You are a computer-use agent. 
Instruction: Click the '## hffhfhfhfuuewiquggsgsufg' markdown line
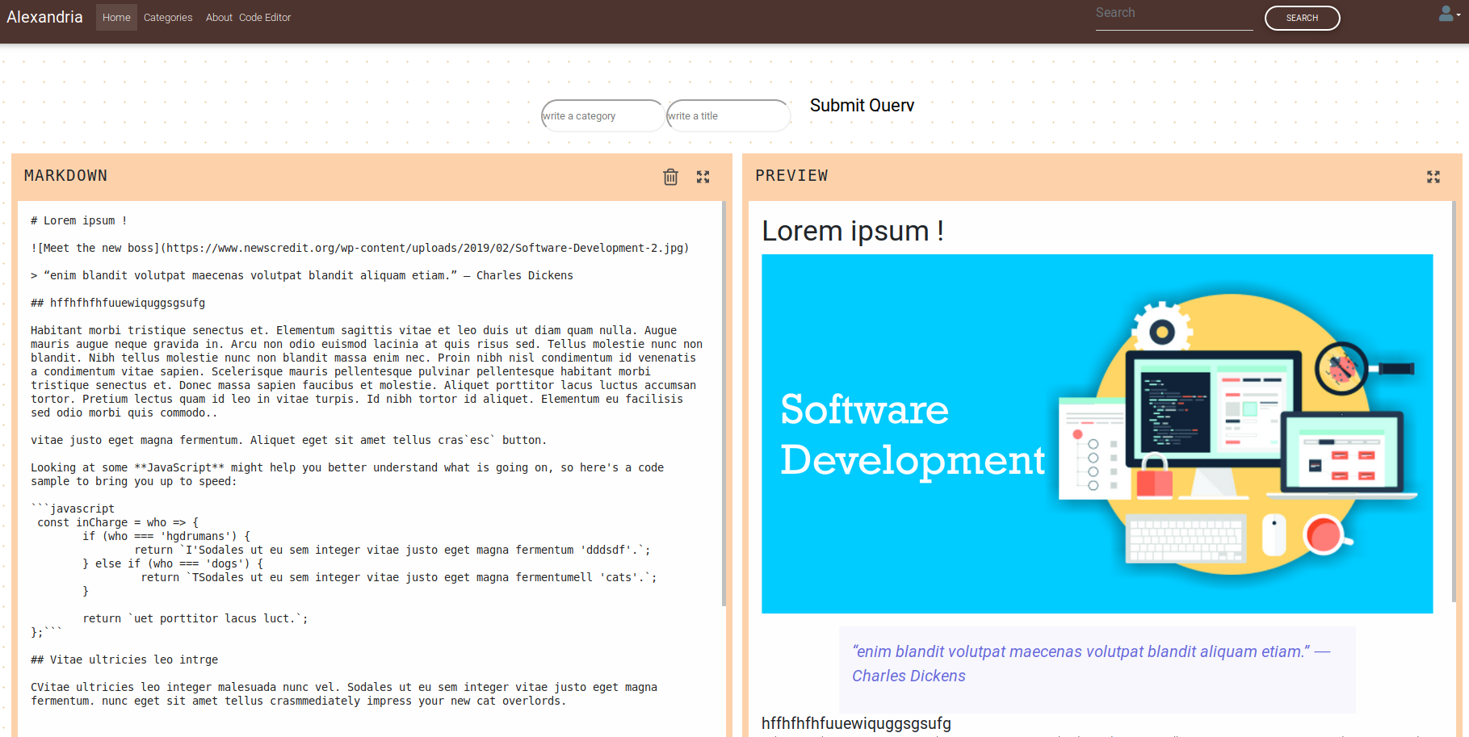pyautogui.click(x=118, y=303)
